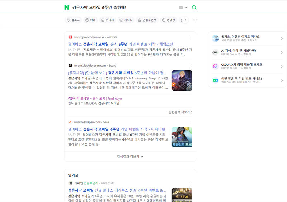Select the 지식iN search tab
Screen dimensions: 287x202
pos(126,20)
